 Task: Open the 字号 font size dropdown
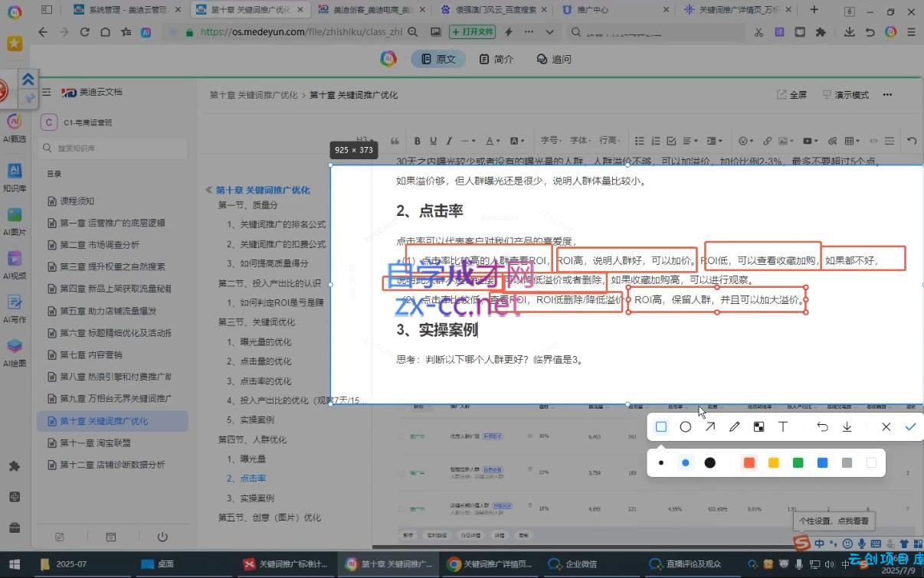pos(552,141)
